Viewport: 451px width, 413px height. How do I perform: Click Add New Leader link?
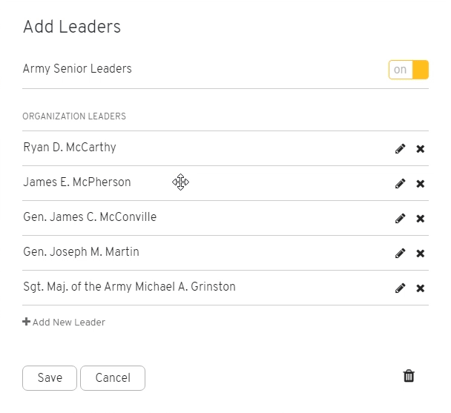point(64,322)
